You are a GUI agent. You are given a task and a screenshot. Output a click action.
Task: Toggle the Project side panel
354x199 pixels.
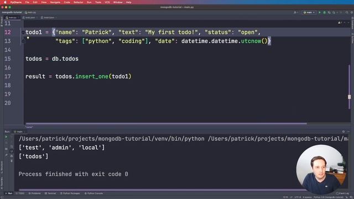pos(2,22)
